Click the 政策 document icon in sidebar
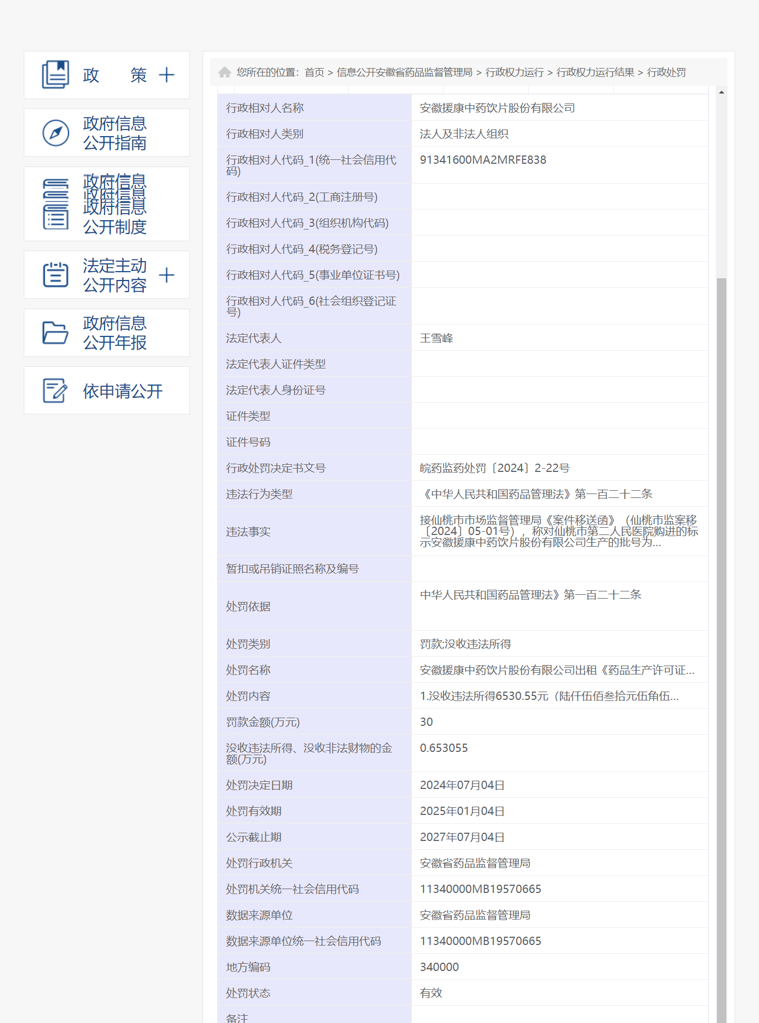This screenshot has height=1023, width=759. pos(55,75)
